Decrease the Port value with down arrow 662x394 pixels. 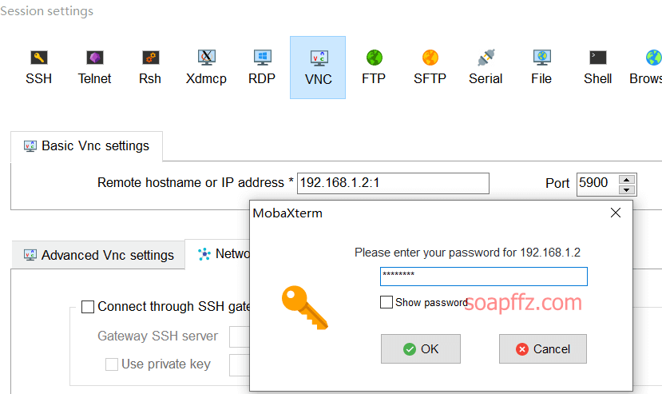(627, 190)
